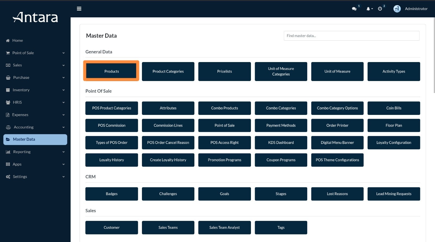Open Product Categories

click(x=168, y=72)
